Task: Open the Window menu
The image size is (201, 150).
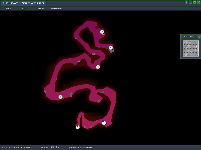Action: [x=57, y=8]
